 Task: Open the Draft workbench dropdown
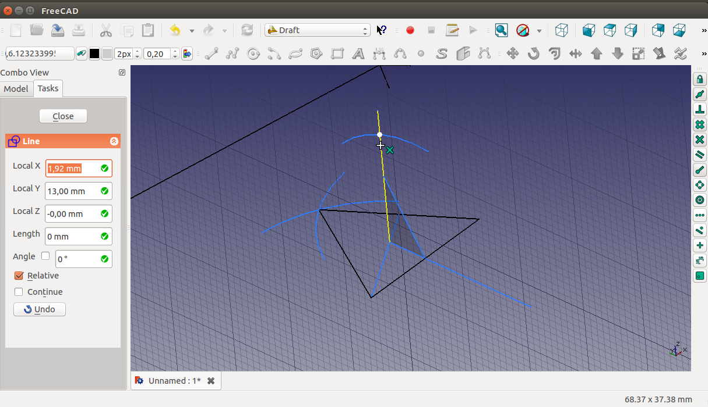[x=318, y=30]
